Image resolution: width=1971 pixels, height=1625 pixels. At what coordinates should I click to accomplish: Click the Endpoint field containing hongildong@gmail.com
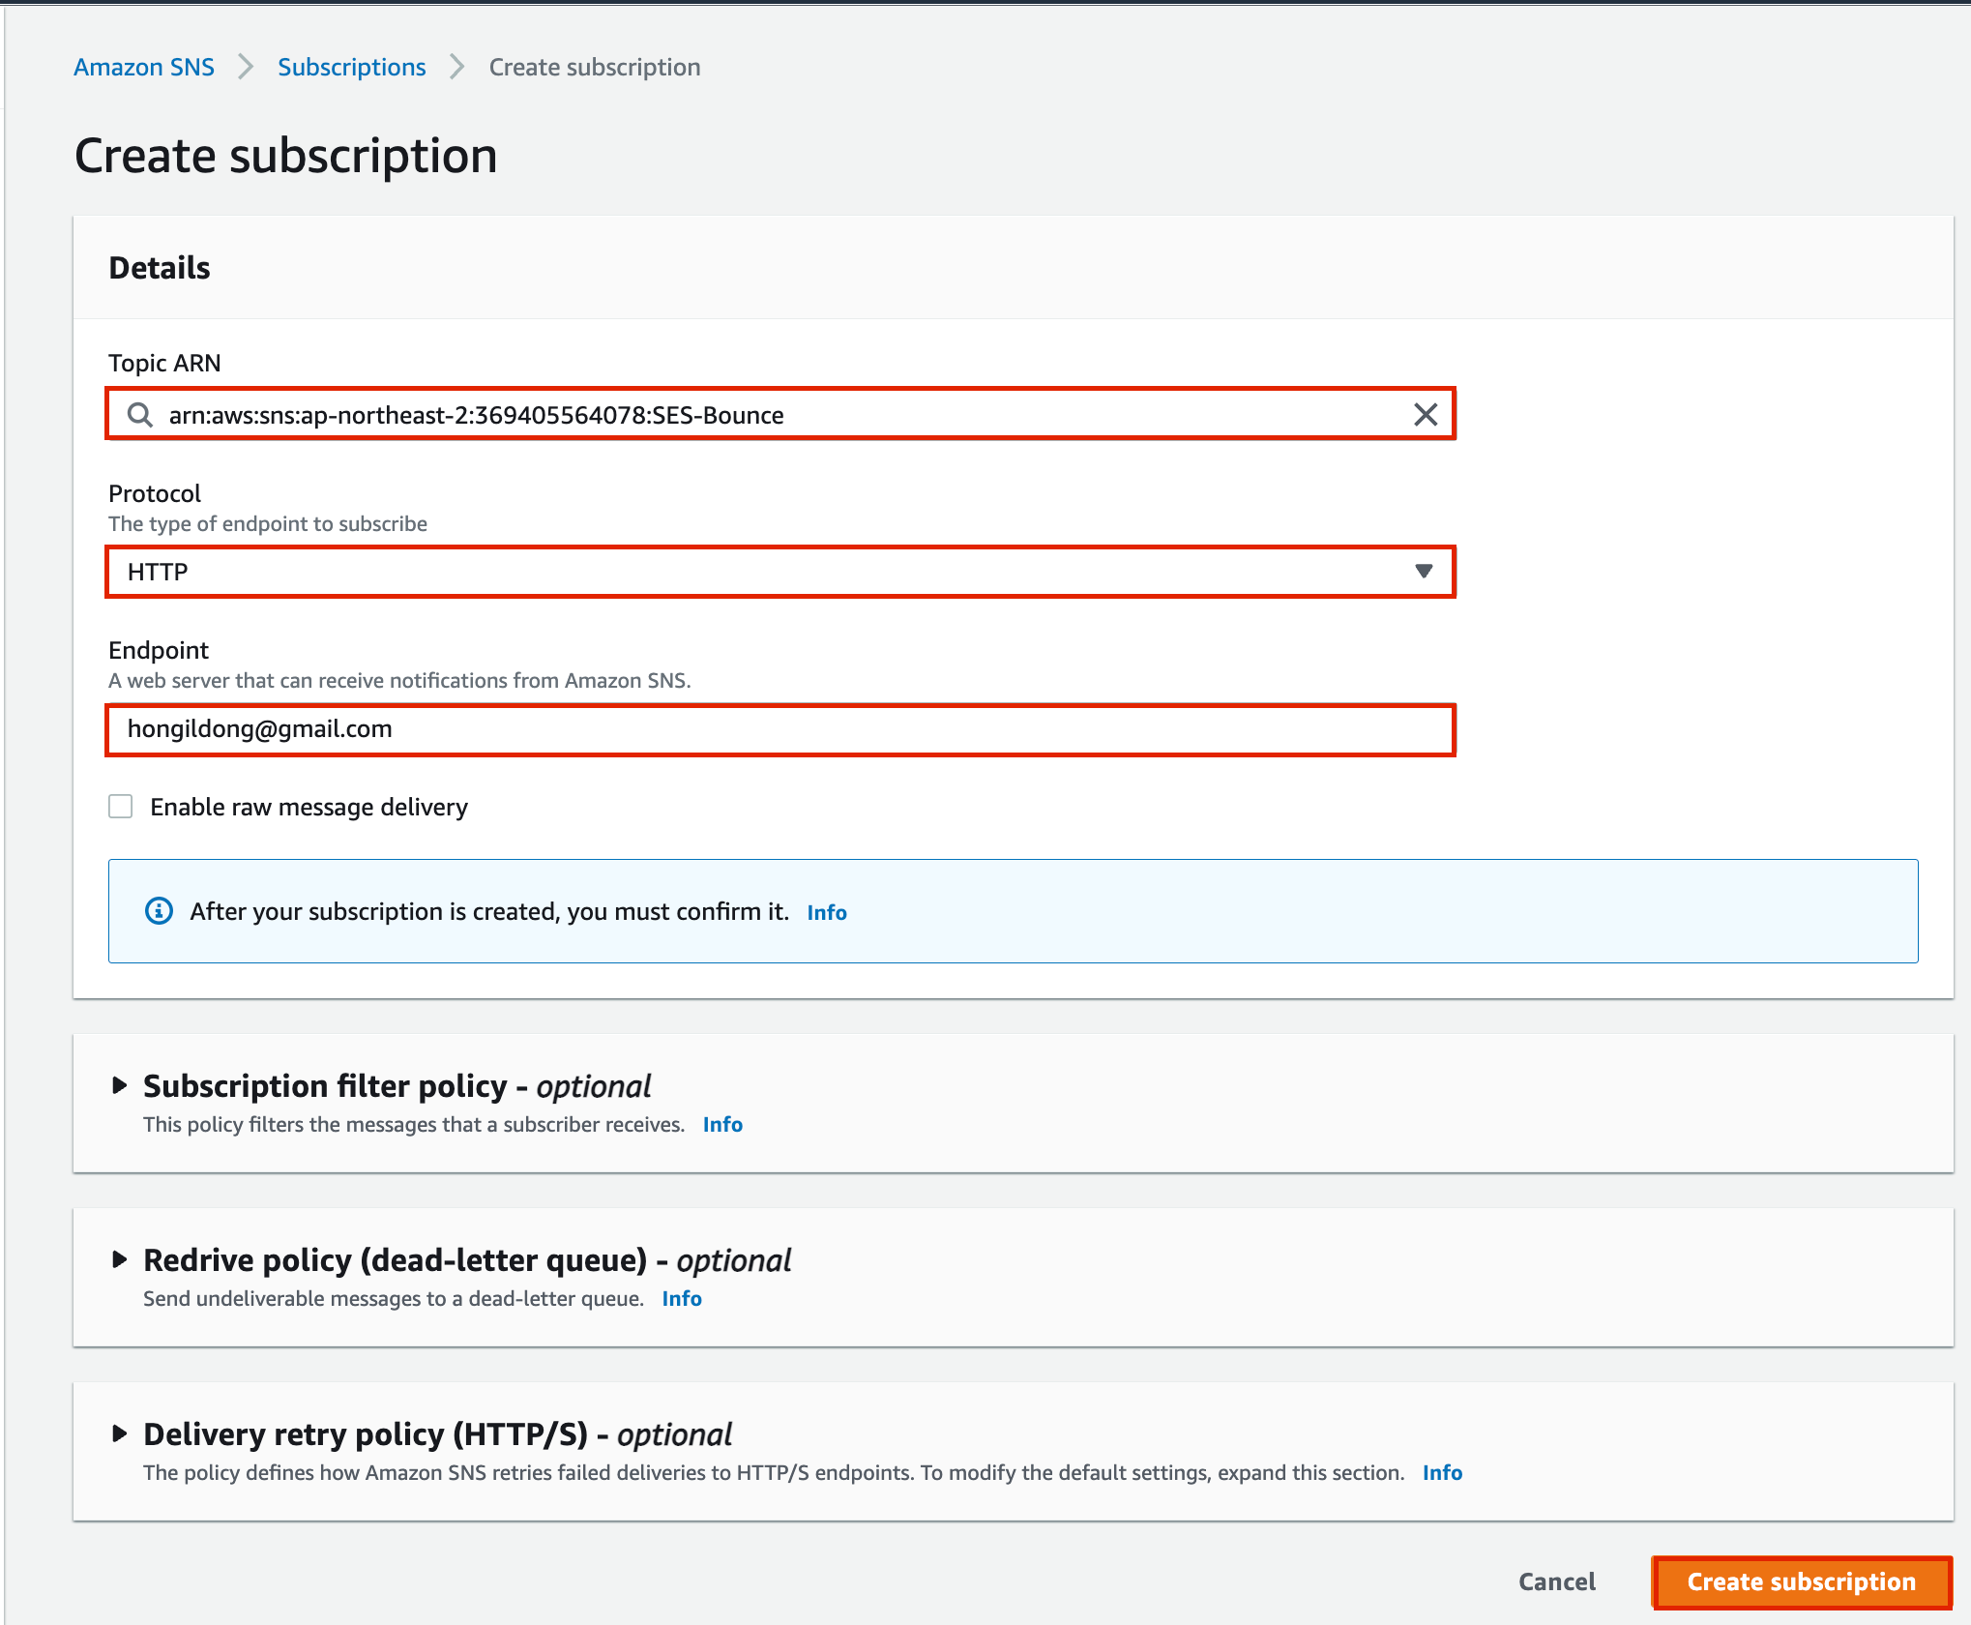coord(780,729)
